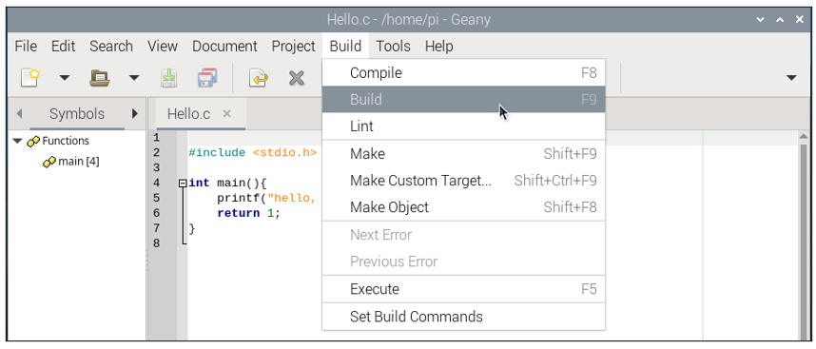This screenshot has width=816, height=349.
Task: Click the sidebar tab left arrow
Action: (x=19, y=113)
